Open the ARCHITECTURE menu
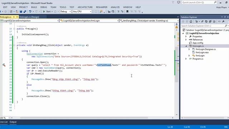The image size is (229, 129). (85, 7)
